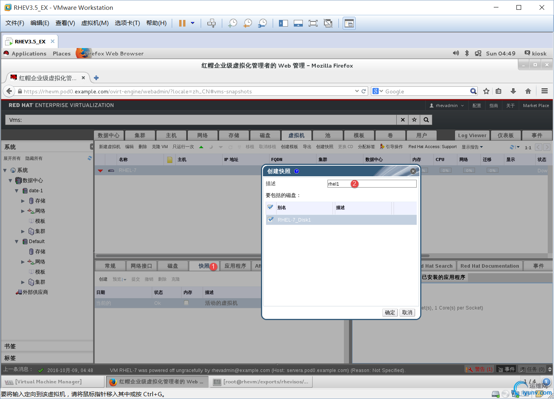554x399 pixels.
Task: Enter VMware full screen mode
Action: point(313,23)
